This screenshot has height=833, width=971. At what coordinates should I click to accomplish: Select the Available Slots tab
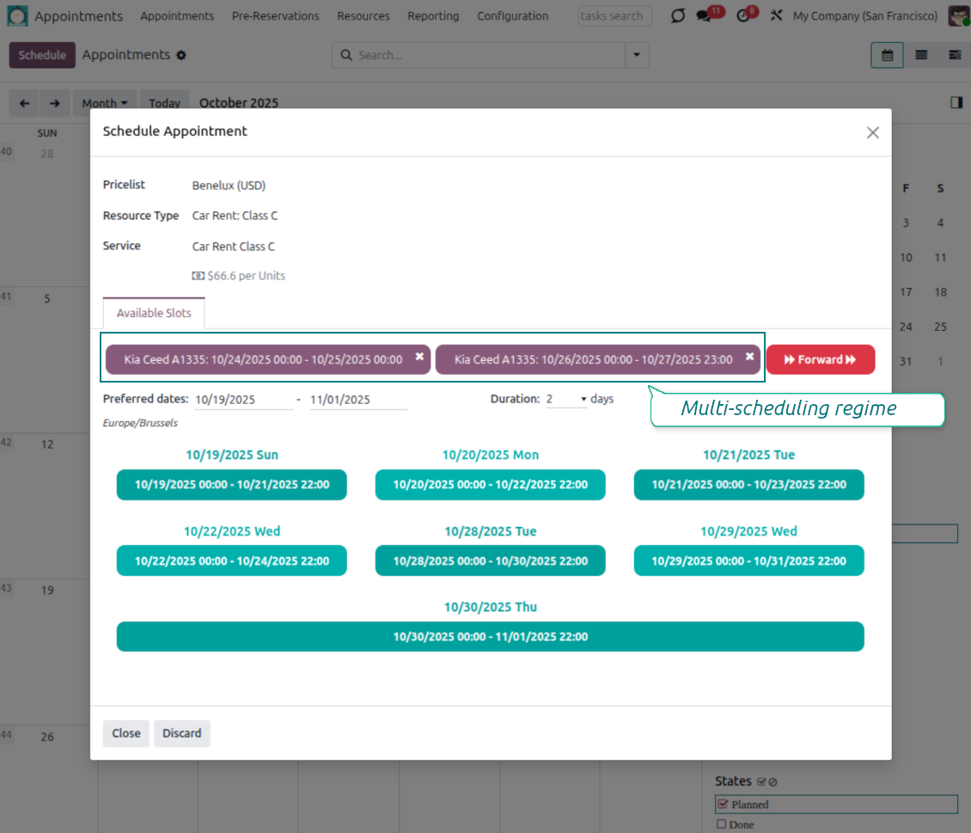point(154,313)
